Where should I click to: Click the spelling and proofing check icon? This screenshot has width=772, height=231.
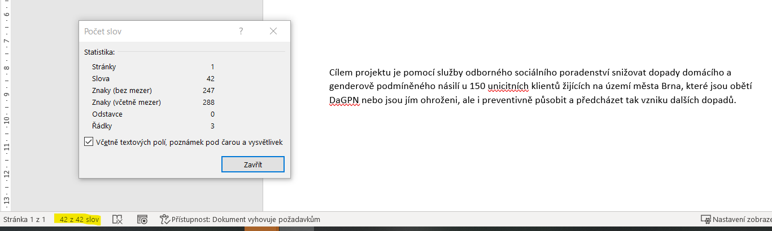pyautogui.click(x=117, y=220)
